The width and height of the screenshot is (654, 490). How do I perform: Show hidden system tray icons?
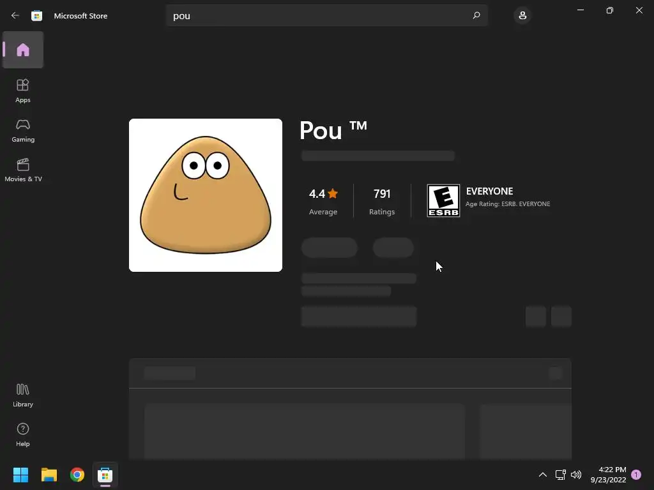point(543,475)
